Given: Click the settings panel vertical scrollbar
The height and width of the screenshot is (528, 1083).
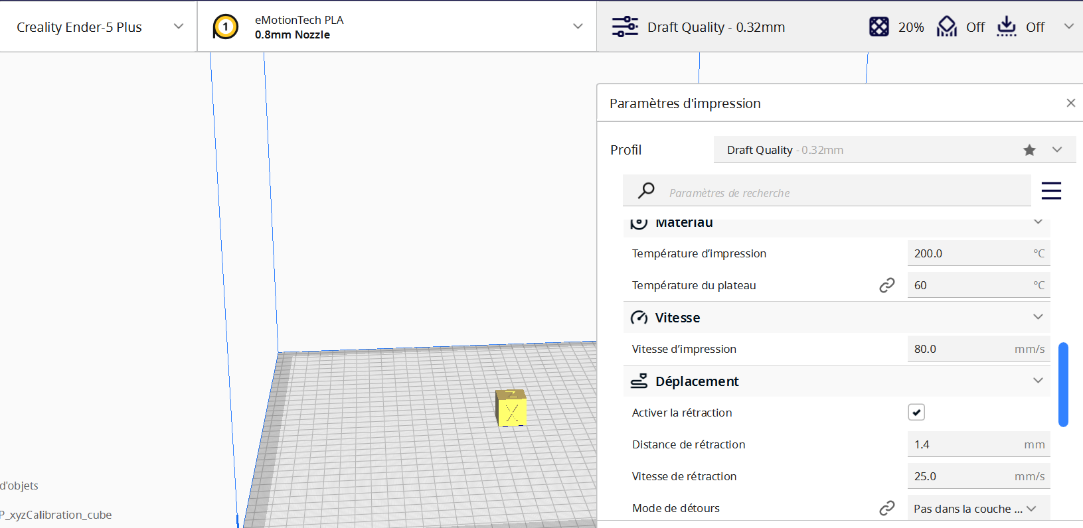Looking at the screenshot, I should point(1063,384).
